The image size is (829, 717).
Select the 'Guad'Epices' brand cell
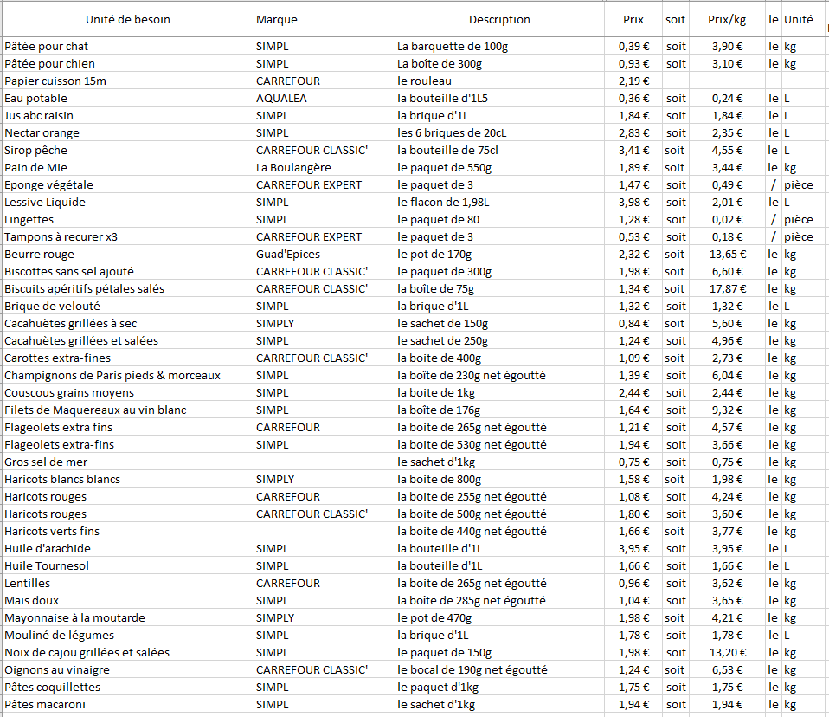325,254
